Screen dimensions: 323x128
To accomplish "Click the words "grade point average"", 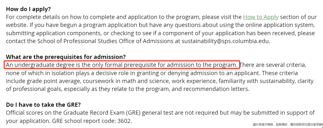I will pyautogui.click(x=54, y=81).
